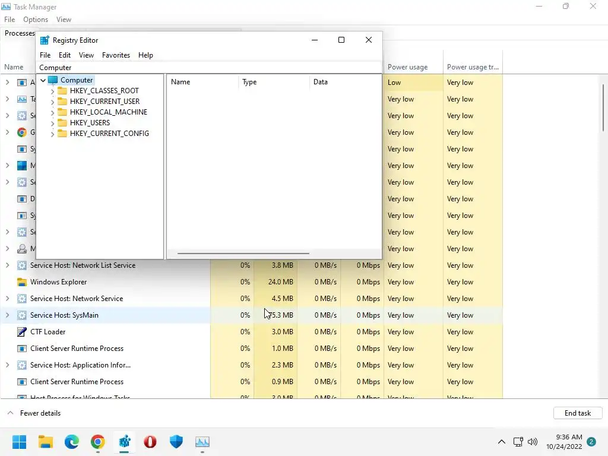Expand Service Host: SysMain process group
608x456 pixels.
pos(7,315)
